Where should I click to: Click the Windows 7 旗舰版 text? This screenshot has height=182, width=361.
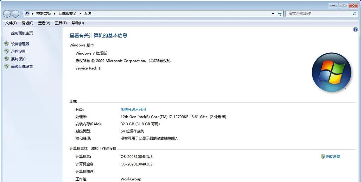click(91, 53)
